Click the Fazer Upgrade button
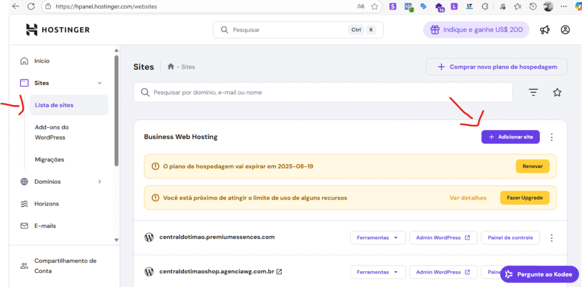 point(525,198)
